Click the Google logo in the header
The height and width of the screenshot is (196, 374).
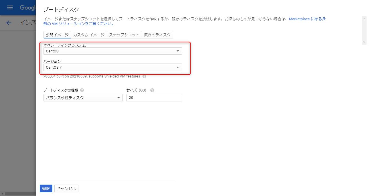[27, 8]
